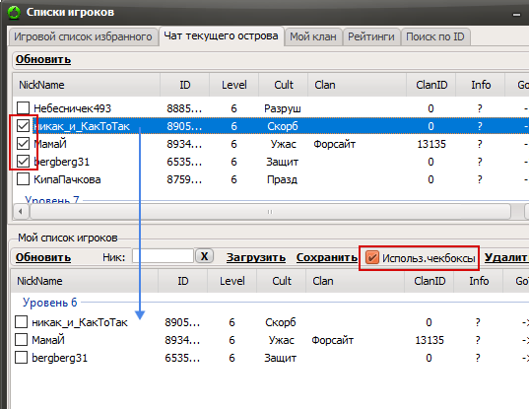Sort upper list by ID column

[185, 85]
